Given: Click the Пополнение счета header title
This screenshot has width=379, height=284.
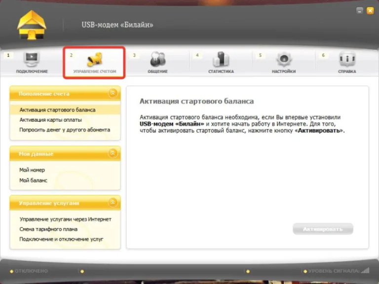Looking at the screenshot, I should pos(44,94).
